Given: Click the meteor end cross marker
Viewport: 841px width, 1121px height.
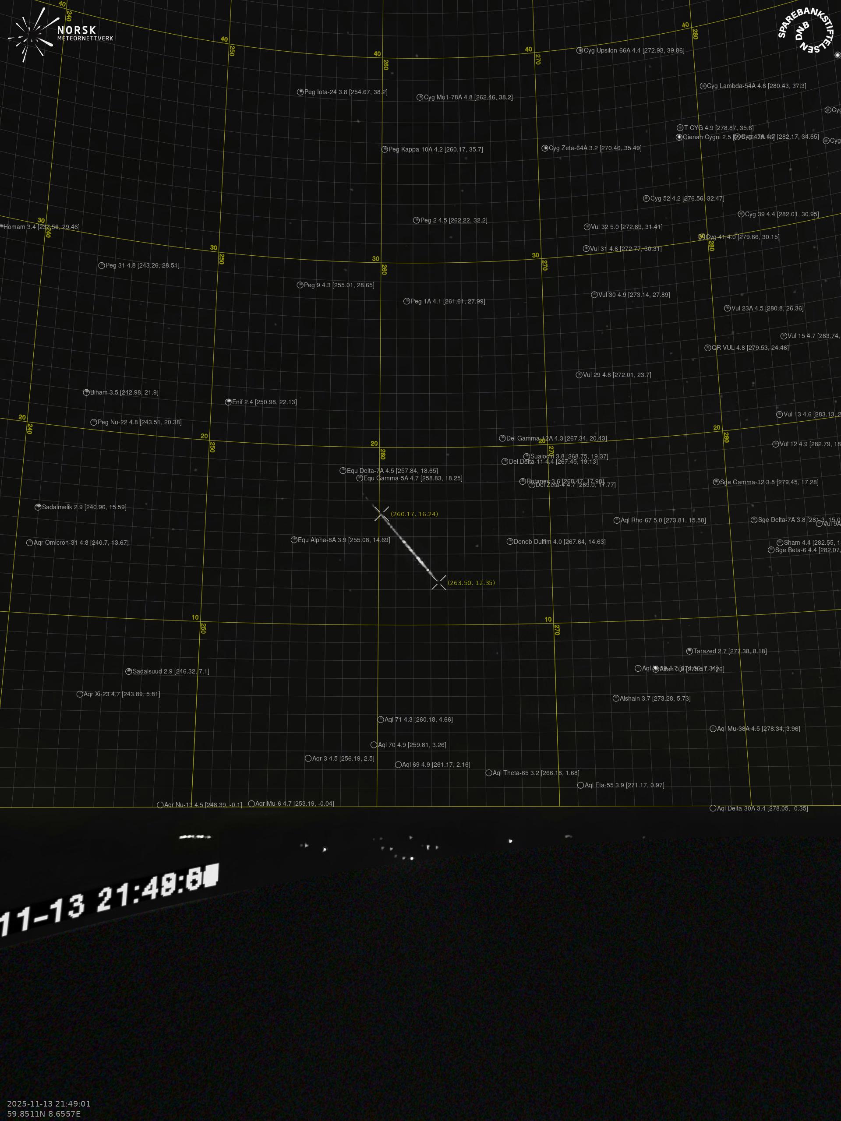Looking at the screenshot, I should (x=439, y=582).
